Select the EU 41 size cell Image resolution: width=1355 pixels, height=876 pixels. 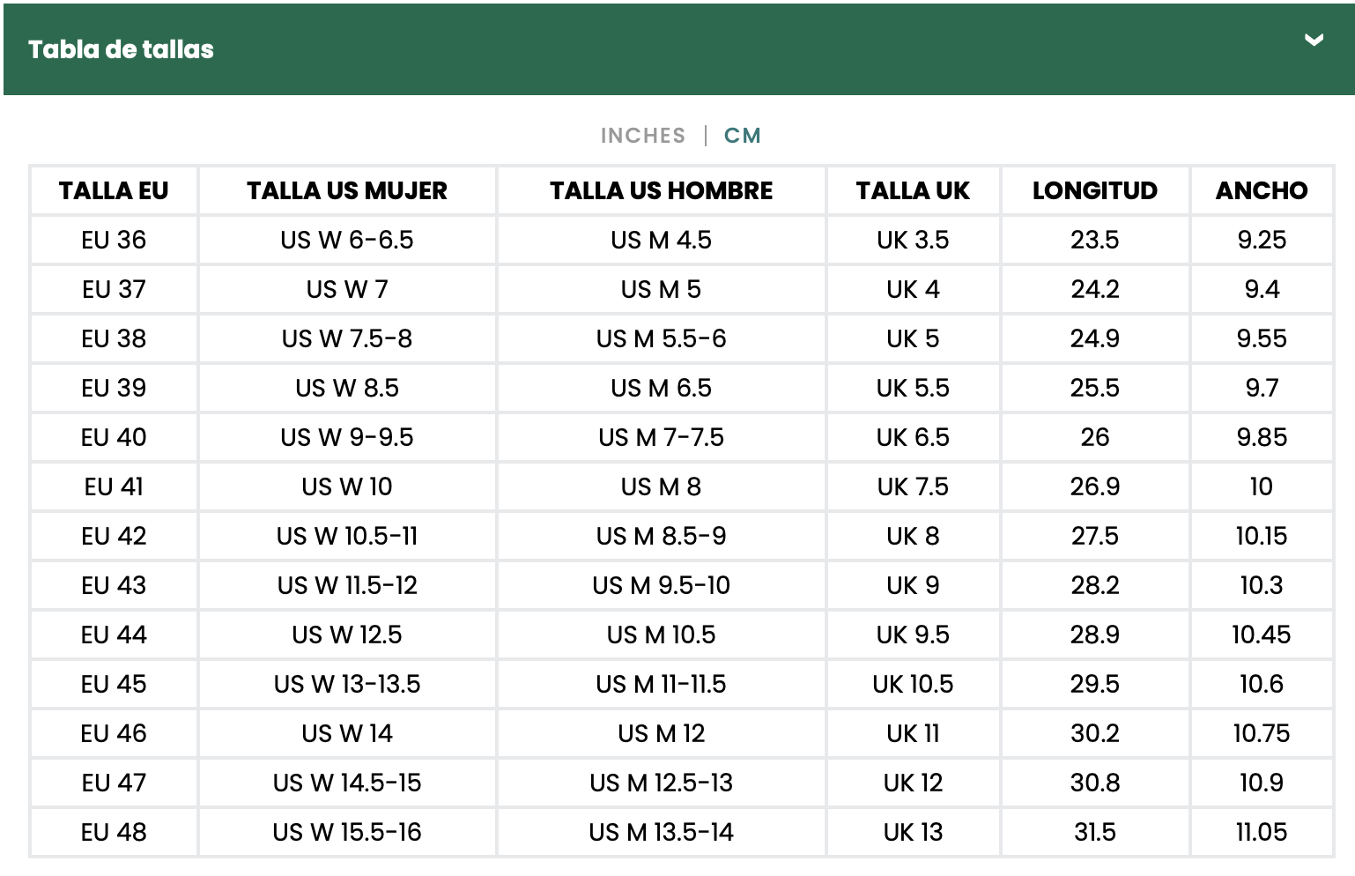click(114, 486)
